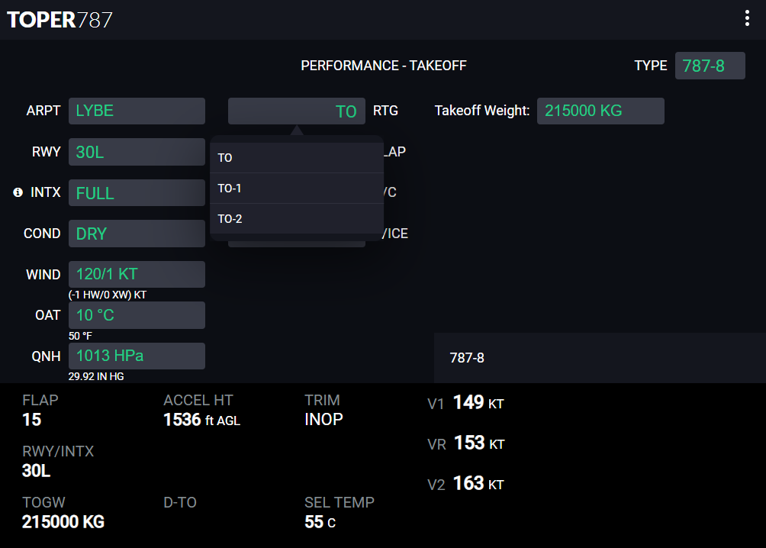The height and width of the screenshot is (548, 766).
Task: Change the COND DRY runway condition
Action: (x=137, y=234)
